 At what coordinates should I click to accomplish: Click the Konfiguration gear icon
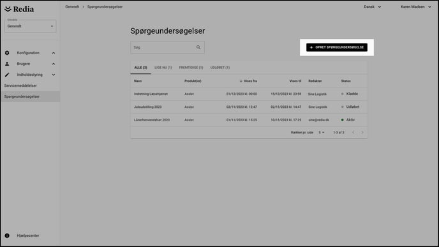click(7, 53)
